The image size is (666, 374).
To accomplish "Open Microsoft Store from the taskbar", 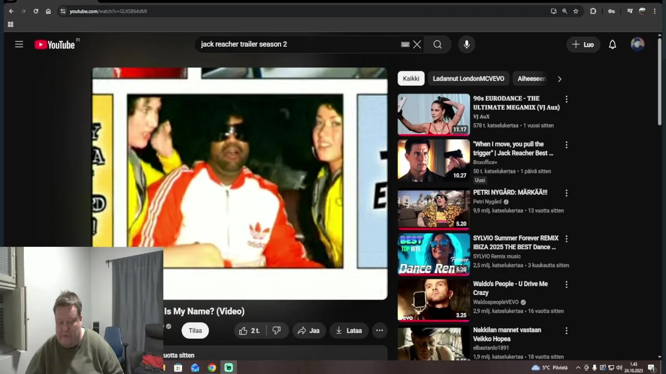I will pos(178,368).
